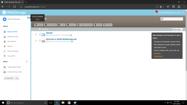The width and height of the screenshot is (187, 105).
Task: Check the Welcome to ASUS WebStorage.pdf checkbox
Action: (40, 41)
